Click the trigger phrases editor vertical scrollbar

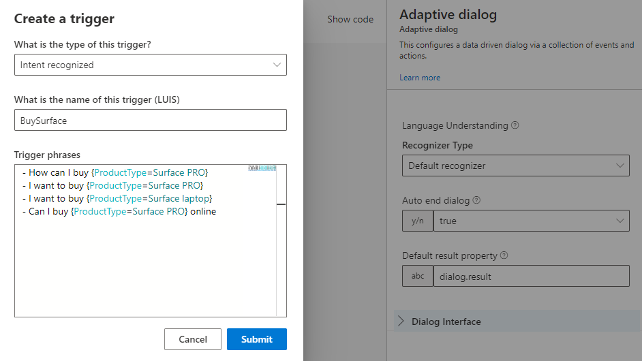click(281, 238)
